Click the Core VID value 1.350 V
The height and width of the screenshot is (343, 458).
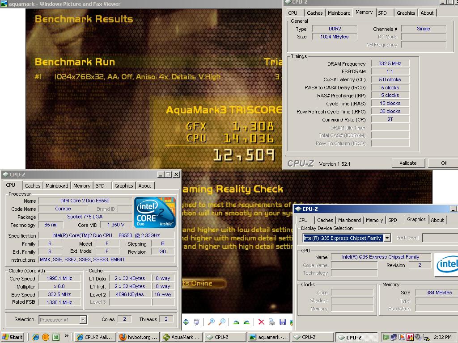116,225
